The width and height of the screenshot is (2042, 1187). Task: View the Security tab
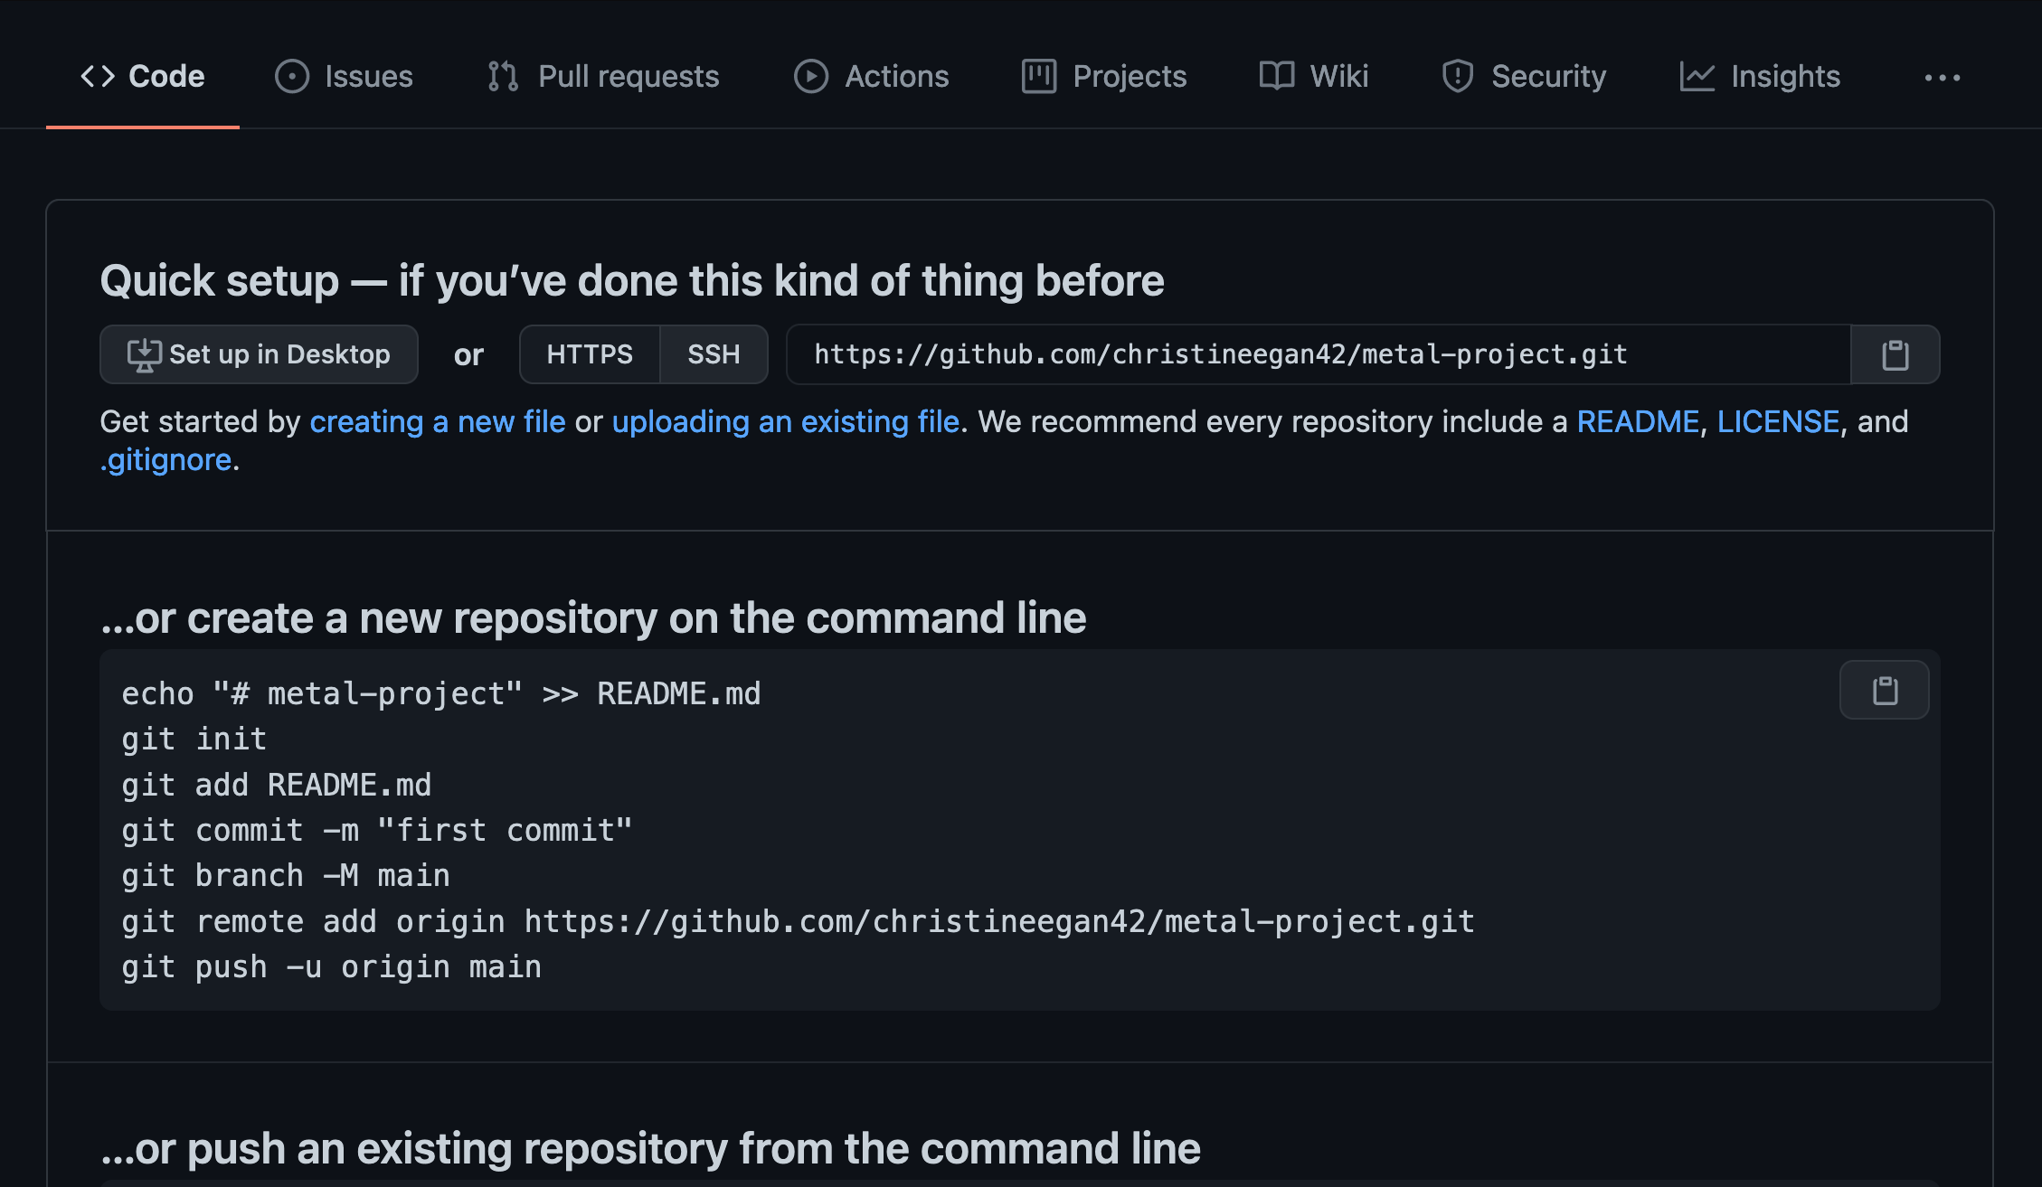click(x=1523, y=77)
